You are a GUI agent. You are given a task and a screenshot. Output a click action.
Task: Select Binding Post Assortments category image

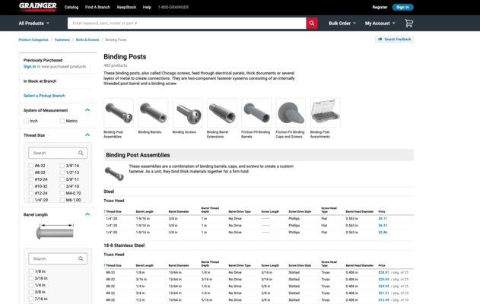[x=325, y=112]
